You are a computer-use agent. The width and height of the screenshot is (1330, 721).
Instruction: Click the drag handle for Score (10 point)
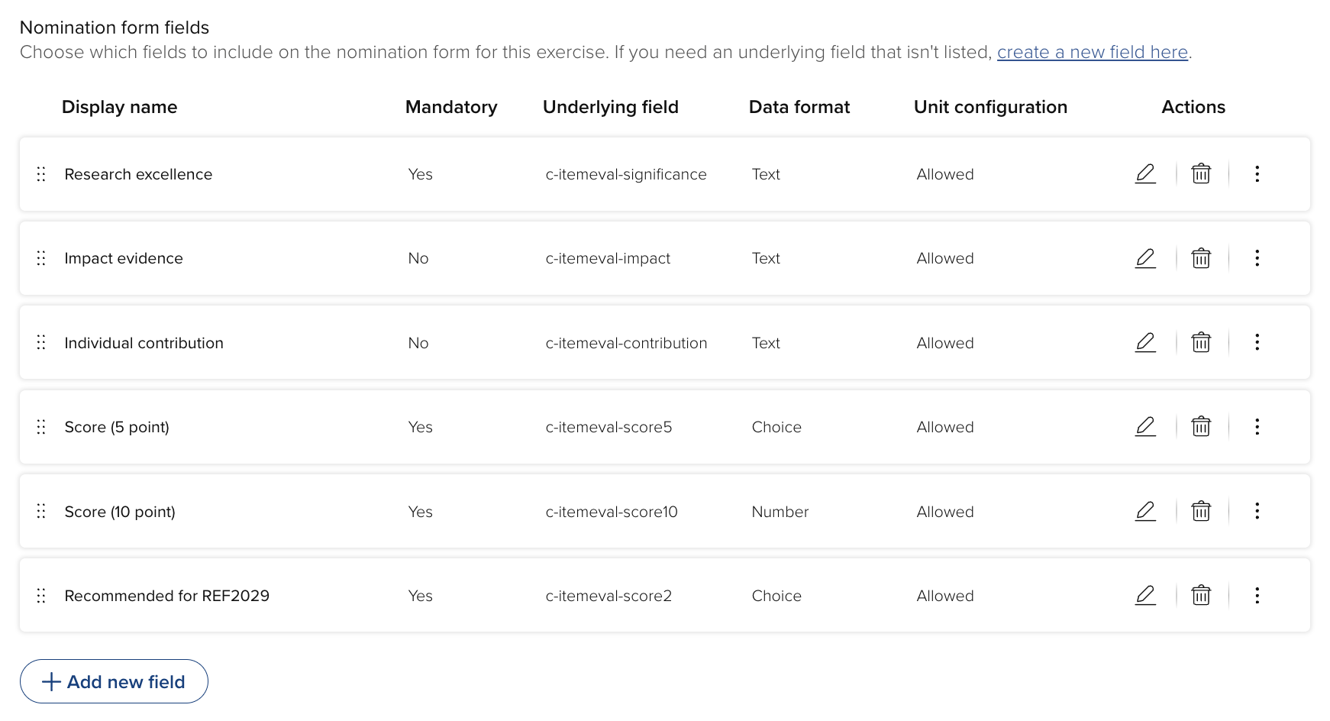[x=41, y=512]
